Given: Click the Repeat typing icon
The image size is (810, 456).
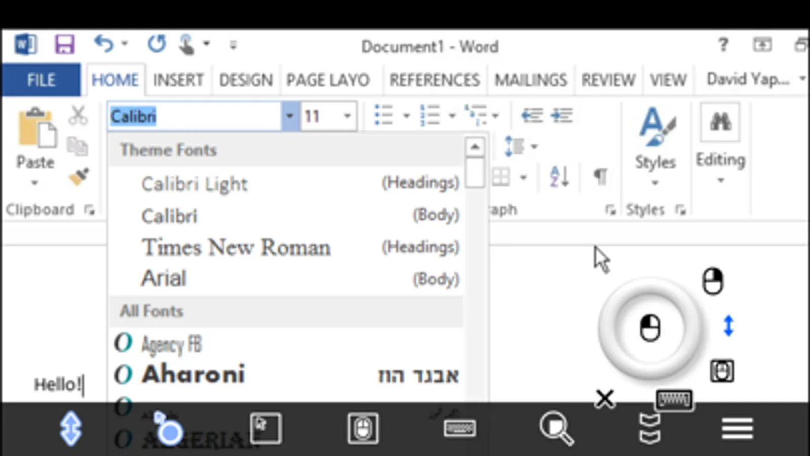Looking at the screenshot, I should (x=157, y=44).
